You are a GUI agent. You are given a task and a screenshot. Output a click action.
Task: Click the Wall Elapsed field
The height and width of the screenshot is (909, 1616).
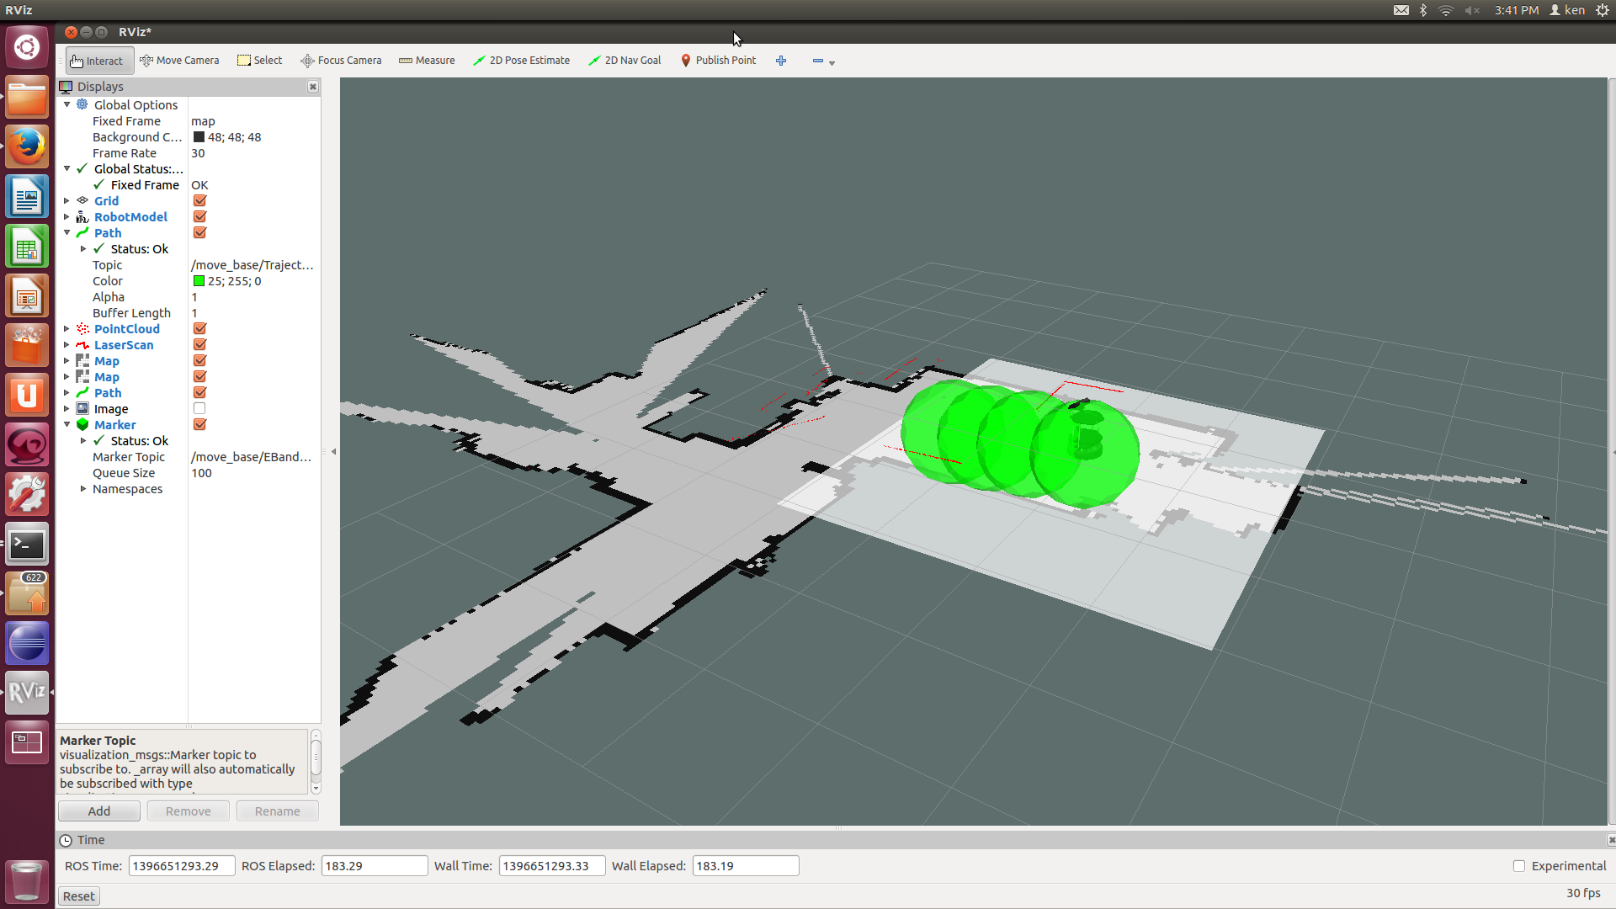coord(746,865)
